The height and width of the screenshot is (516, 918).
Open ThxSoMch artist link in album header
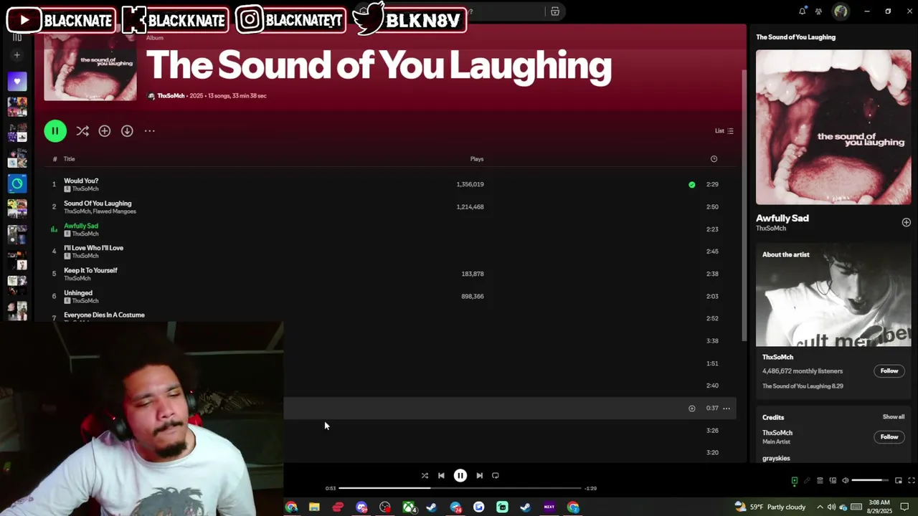[x=171, y=96]
